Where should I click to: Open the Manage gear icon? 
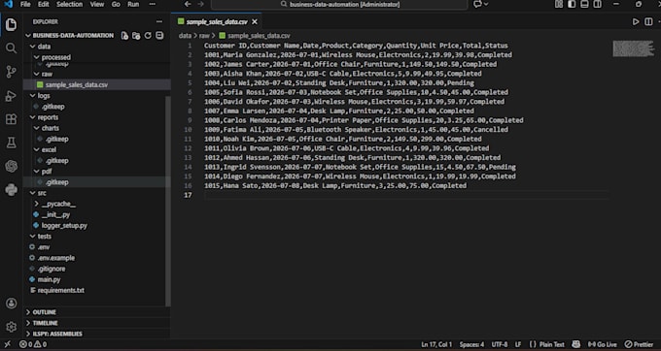point(11,327)
